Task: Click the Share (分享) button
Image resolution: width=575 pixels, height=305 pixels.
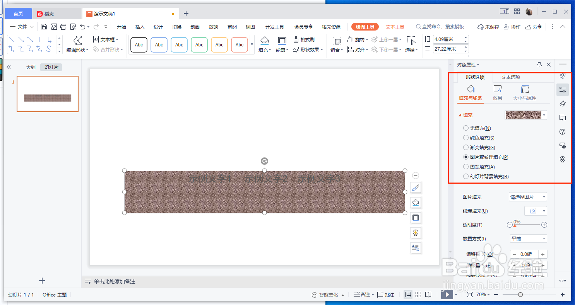Action: click(534, 27)
